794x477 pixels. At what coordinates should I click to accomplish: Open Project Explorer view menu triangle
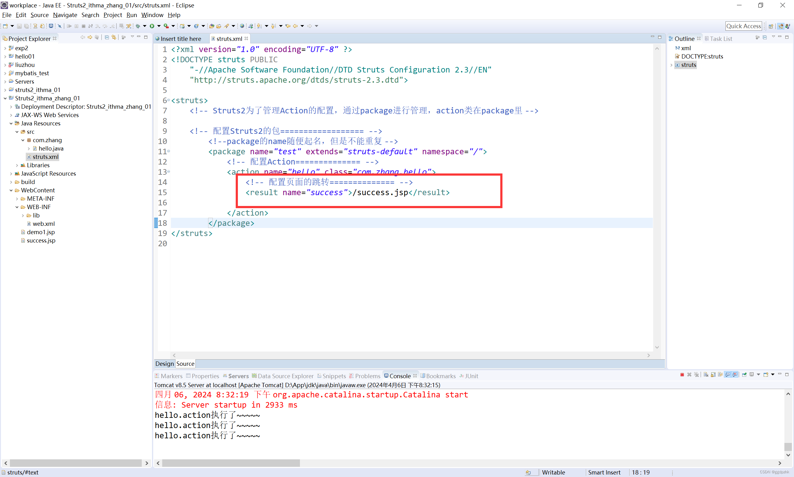132,37
